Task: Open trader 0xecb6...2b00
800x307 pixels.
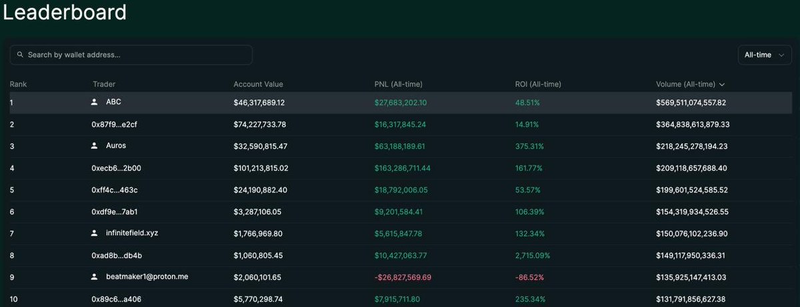Action: [x=116, y=168]
